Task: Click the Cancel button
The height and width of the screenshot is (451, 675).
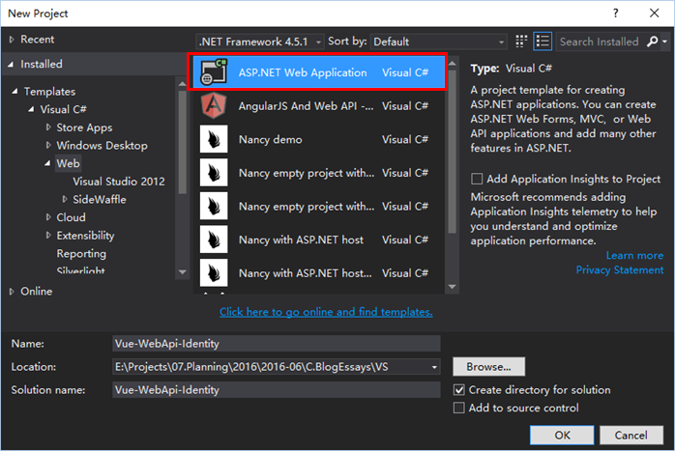Action: click(631, 436)
